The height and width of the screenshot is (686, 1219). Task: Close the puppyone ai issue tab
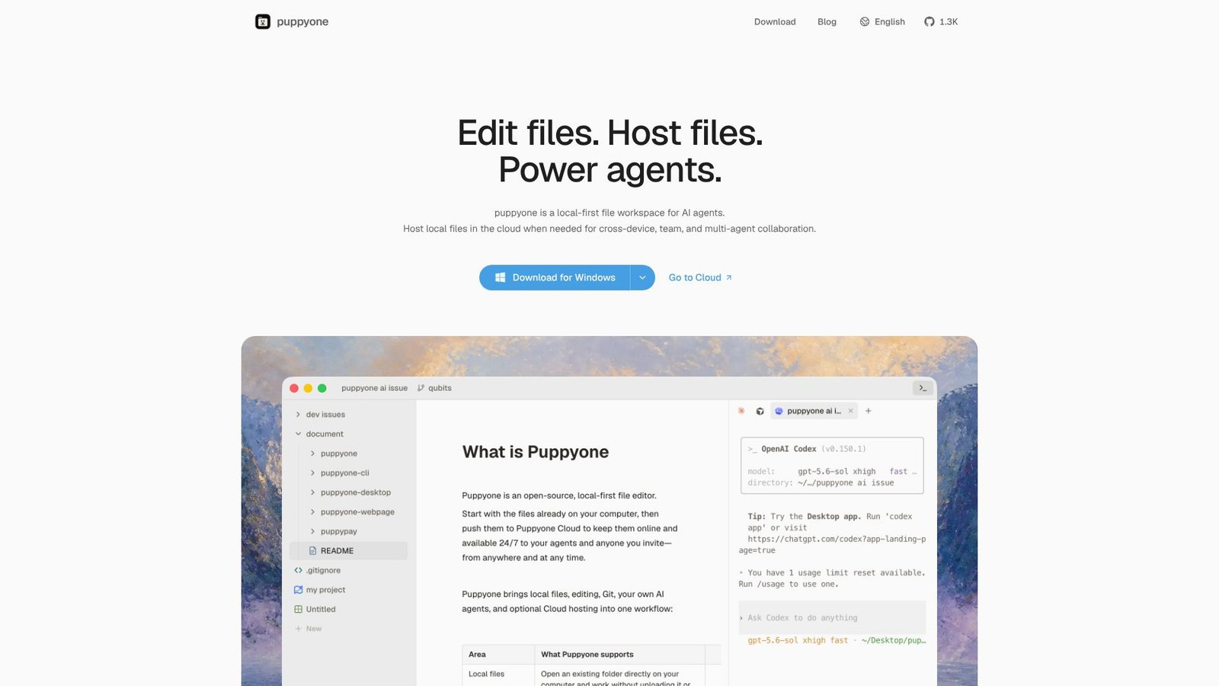(851, 411)
